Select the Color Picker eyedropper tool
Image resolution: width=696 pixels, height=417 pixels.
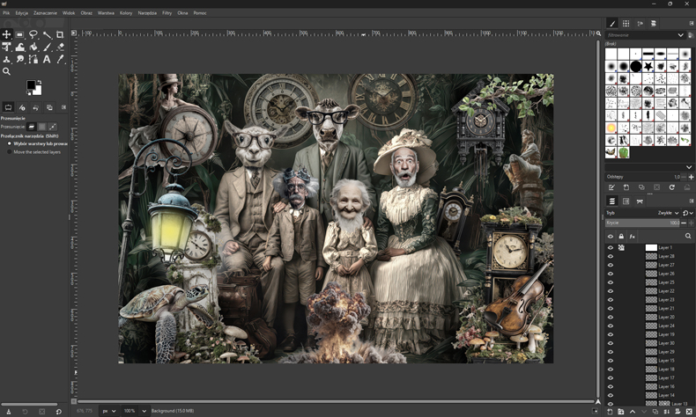point(60,59)
